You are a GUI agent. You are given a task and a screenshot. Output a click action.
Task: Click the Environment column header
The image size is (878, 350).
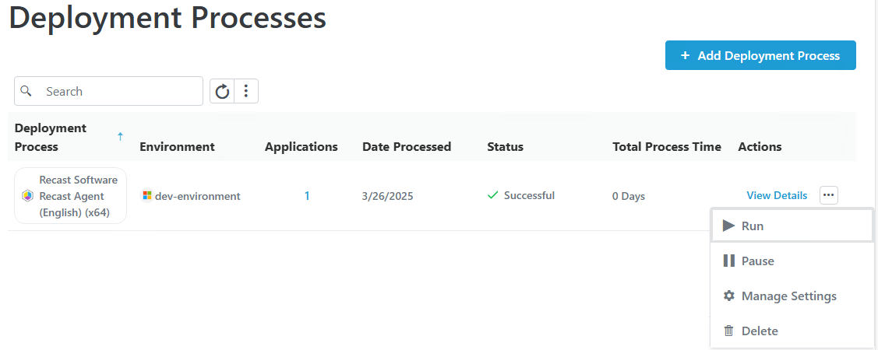(177, 146)
